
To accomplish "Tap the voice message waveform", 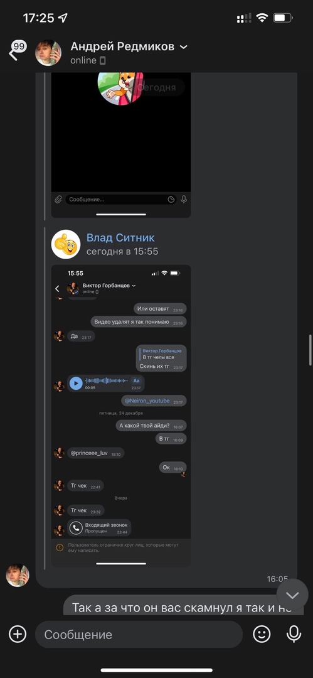I will click(x=107, y=380).
